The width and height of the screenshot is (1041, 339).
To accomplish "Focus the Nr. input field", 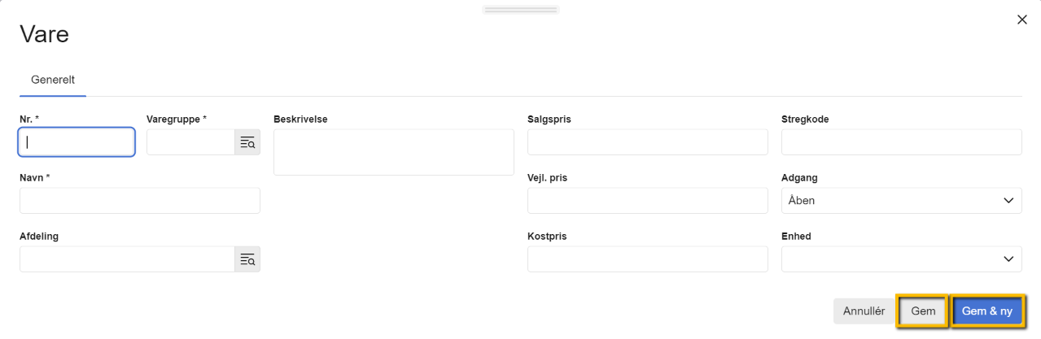I will tap(77, 142).
